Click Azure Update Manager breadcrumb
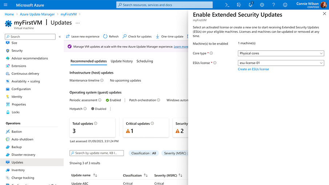 tap(37, 14)
